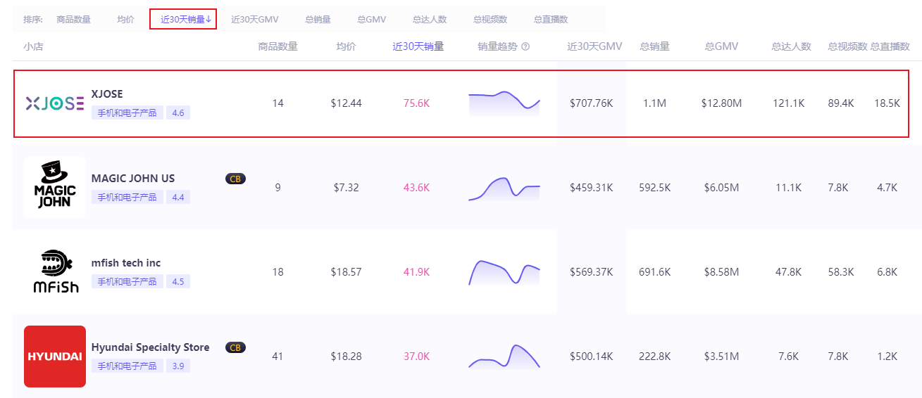Click the 手机和电子产品 tag under MAGIC JOHN US
This screenshot has width=922, height=398.
[127, 197]
